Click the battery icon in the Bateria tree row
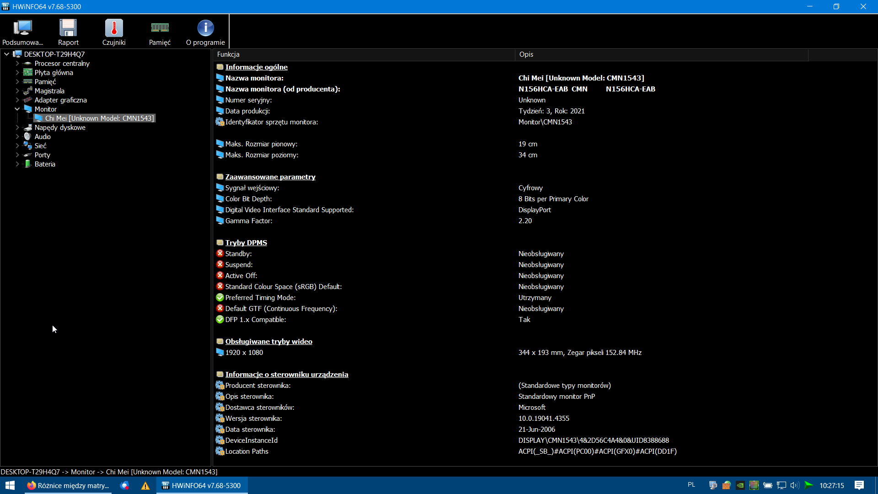Screen dimensions: 878x494 click(28, 164)
